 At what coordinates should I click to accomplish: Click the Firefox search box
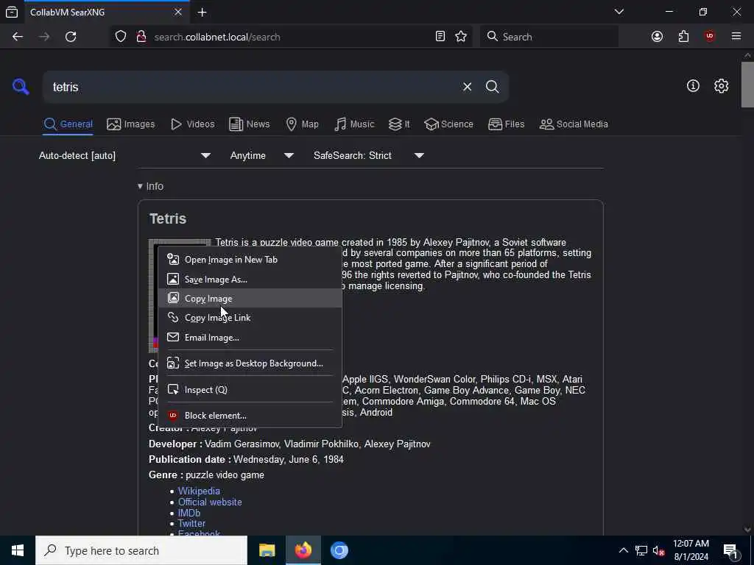[549, 37]
